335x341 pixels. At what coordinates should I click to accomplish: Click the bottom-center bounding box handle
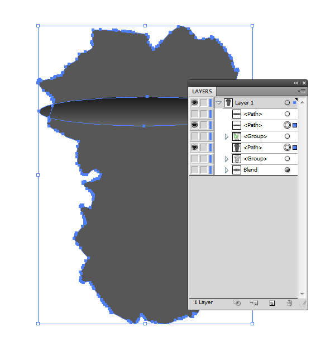click(x=145, y=324)
